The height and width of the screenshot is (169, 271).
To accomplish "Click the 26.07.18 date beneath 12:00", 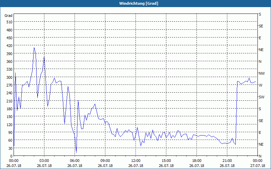I will coord(136,166).
